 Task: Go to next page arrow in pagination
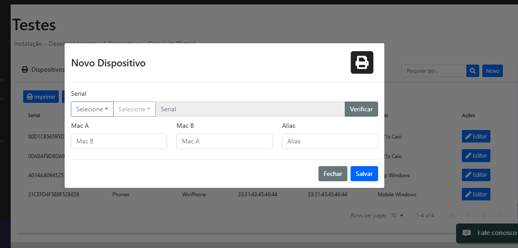click(x=484, y=215)
